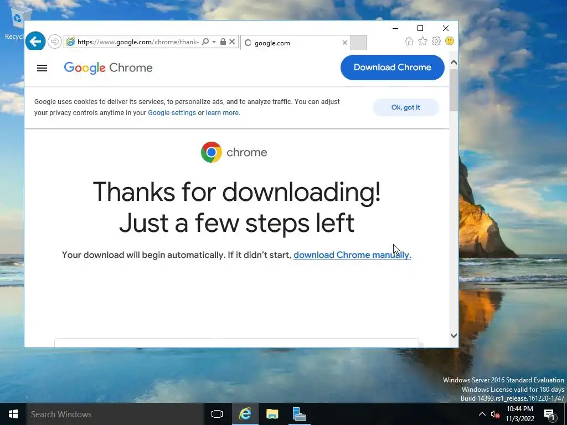The image size is (567, 425).
Task: Click the forward navigation arrow
Action: [x=55, y=42]
